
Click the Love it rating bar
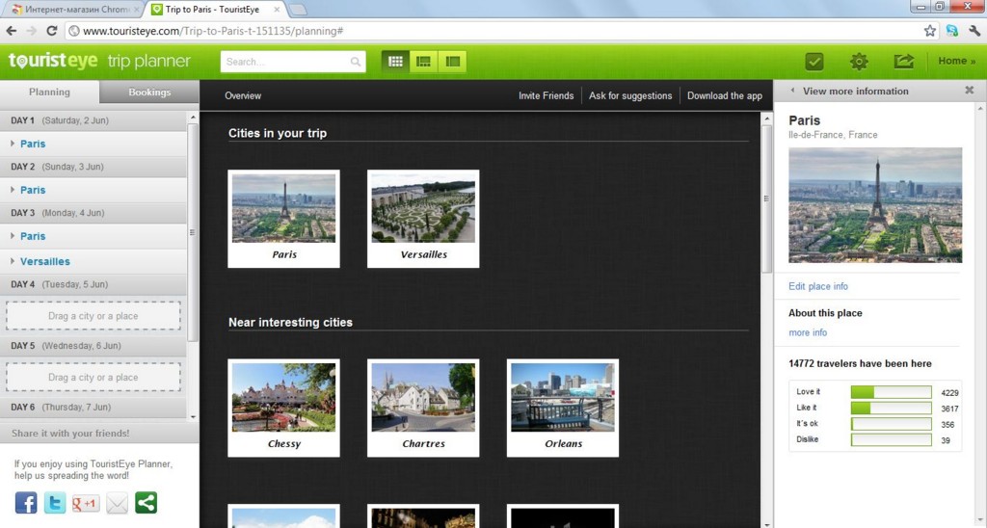[x=891, y=392]
